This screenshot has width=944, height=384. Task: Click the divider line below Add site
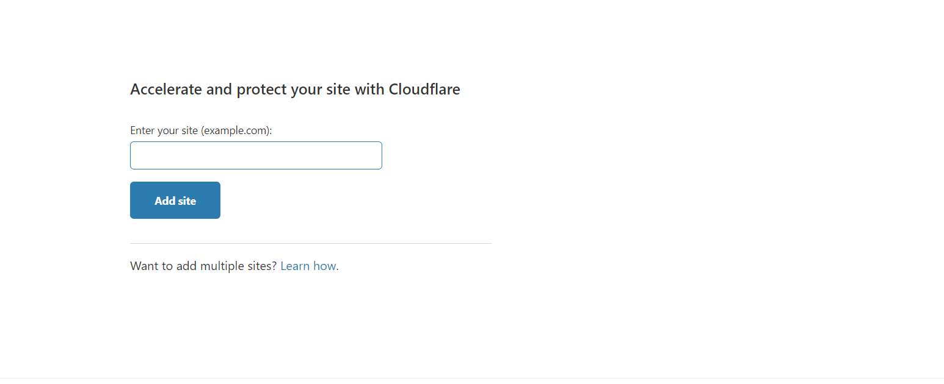[310, 243]
